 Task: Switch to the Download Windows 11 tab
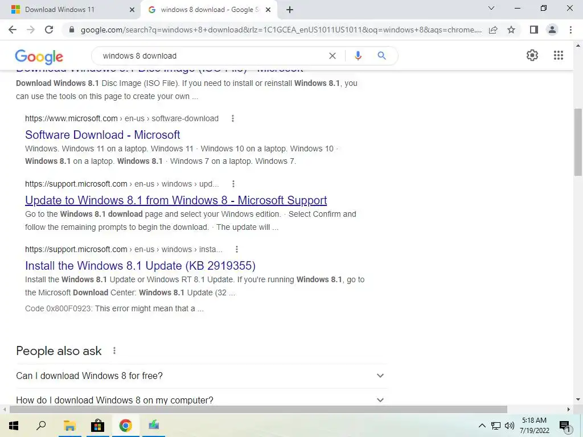[x=71, y=10]
